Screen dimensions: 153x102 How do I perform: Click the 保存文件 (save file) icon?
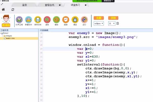pyautogui.click(x=38, y=20)
